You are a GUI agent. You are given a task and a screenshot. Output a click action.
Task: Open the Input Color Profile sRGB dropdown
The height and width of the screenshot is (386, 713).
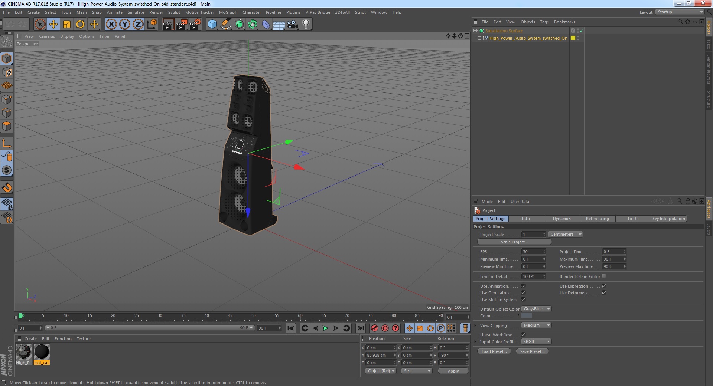click(536, 341)
